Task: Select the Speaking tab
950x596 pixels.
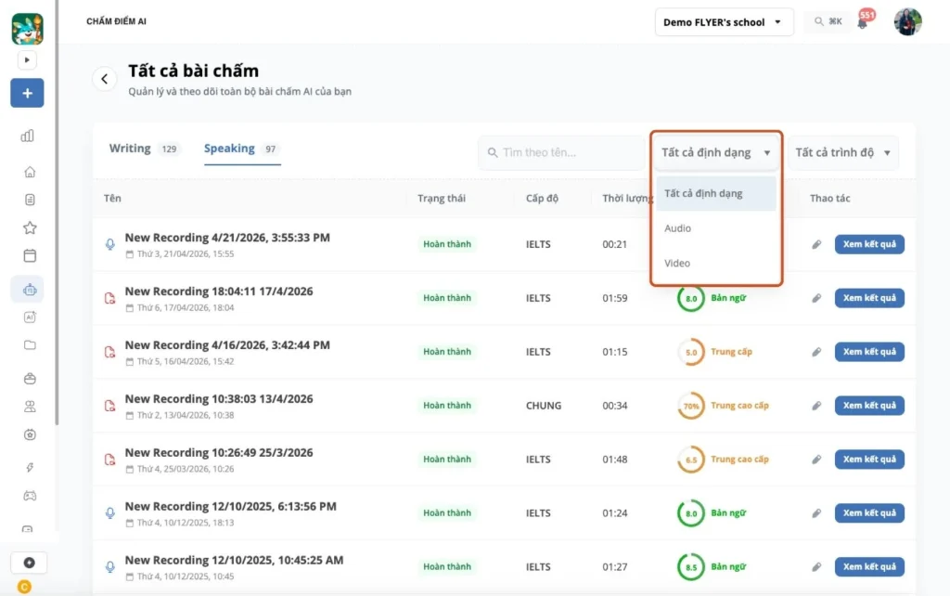Action: coord(242,149)
